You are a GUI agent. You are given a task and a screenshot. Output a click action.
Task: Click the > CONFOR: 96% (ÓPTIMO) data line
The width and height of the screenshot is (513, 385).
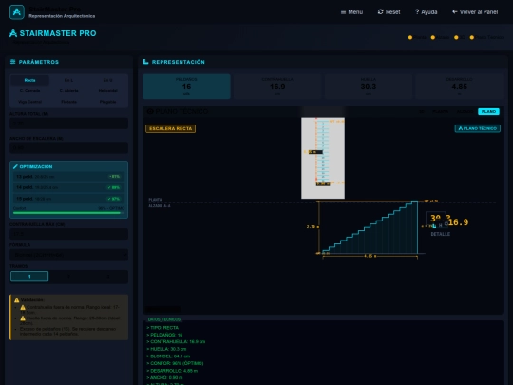pos(175,363)
